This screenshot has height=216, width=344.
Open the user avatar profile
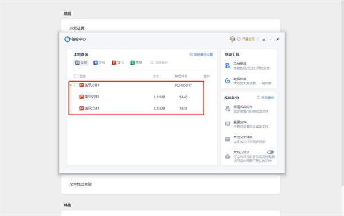coord(232,39)
